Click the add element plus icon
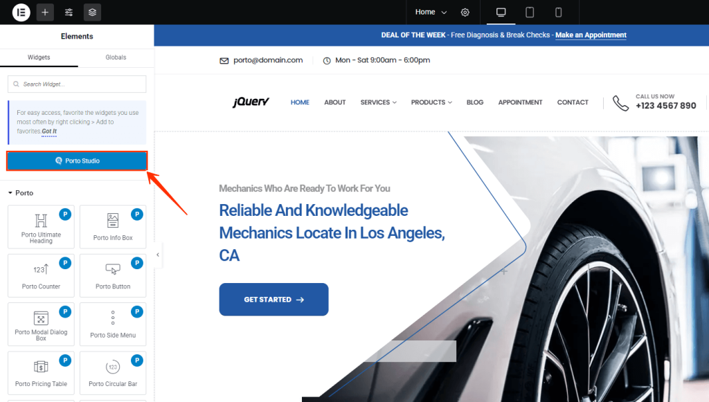Image resolution: width=709 pixels, height=402 pixels. tap(45, 12)
